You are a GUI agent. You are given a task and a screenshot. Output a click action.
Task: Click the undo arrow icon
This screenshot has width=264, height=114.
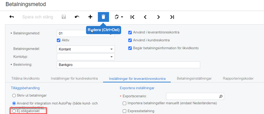point(77,17)
